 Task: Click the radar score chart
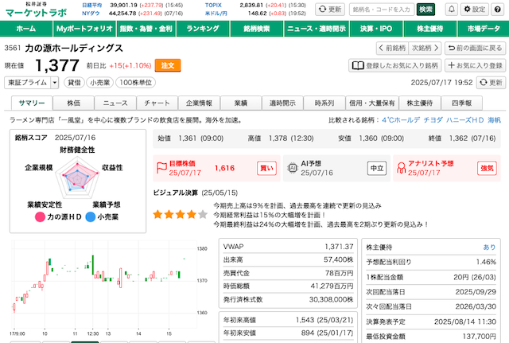point(77,177)
